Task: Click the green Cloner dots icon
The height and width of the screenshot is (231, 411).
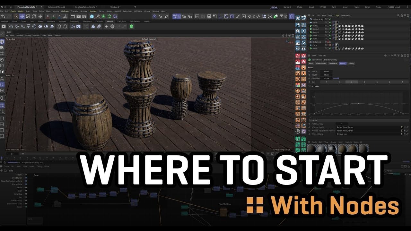Action: [109, 16]
